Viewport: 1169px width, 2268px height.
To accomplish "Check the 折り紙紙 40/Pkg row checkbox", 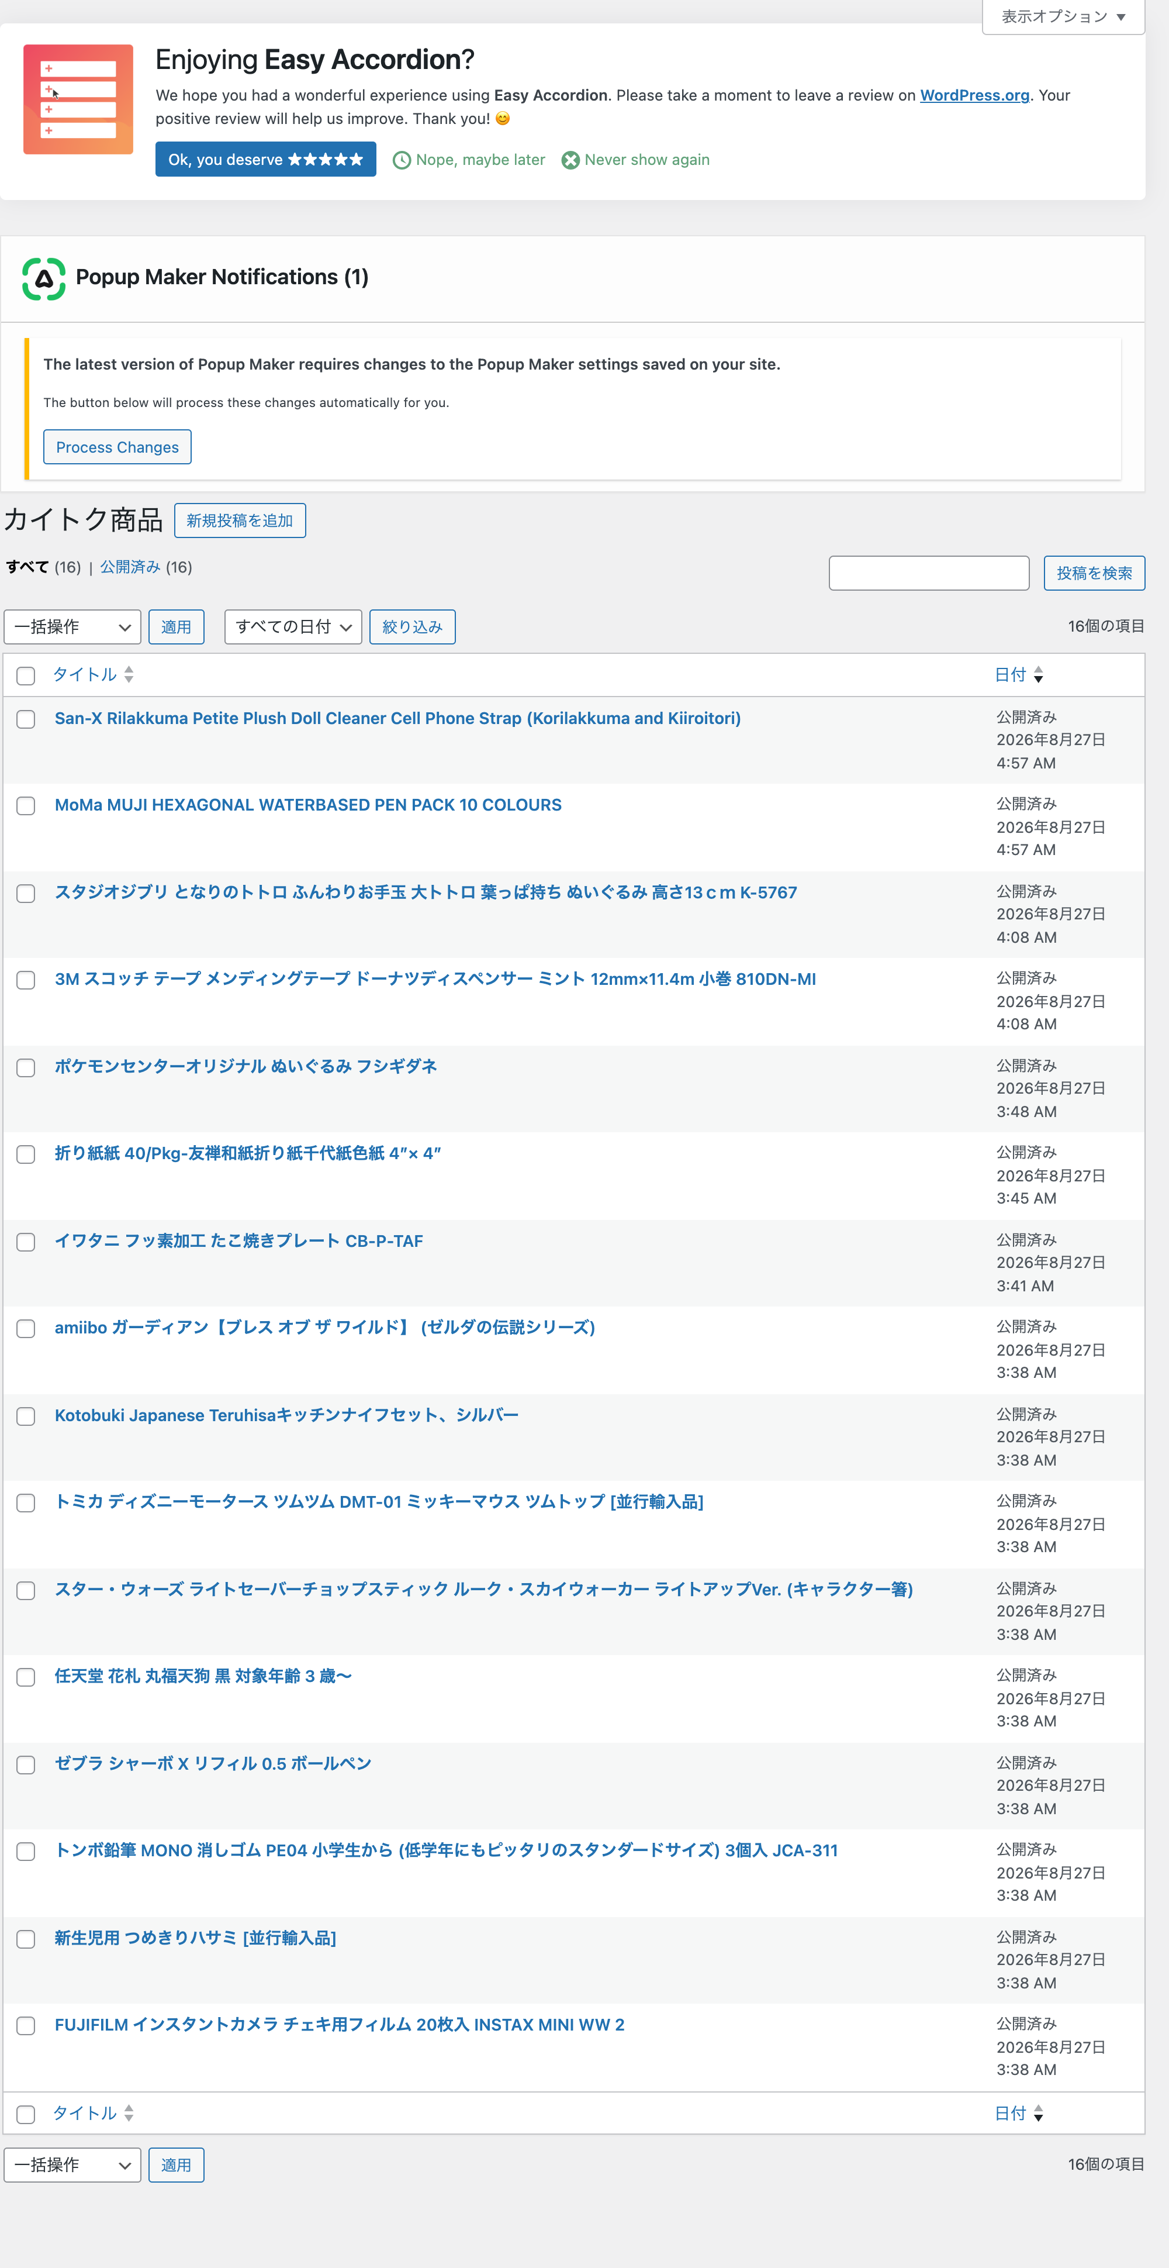I will 26,1154.
